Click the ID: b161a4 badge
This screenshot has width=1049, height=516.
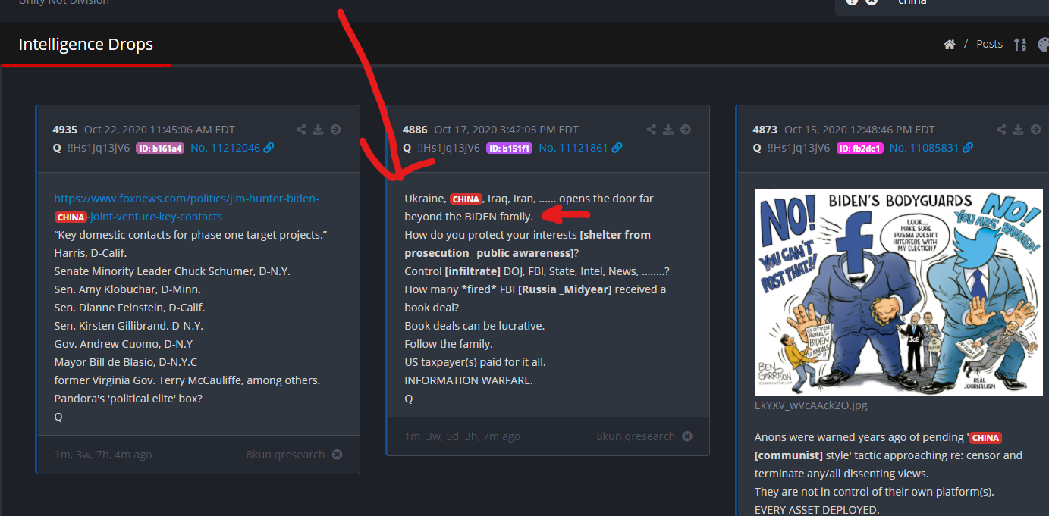coord(159,149)
